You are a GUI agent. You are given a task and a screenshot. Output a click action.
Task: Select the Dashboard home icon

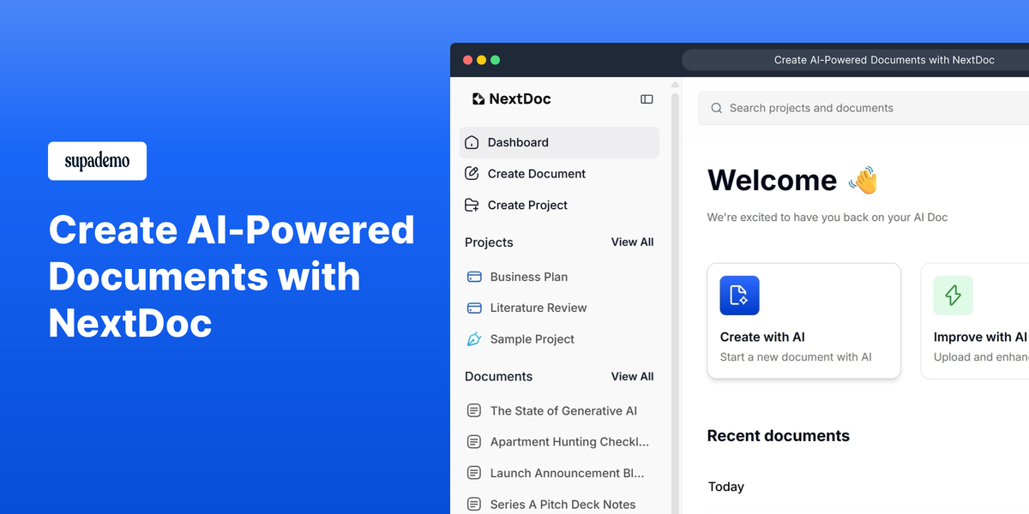[472, 142]
